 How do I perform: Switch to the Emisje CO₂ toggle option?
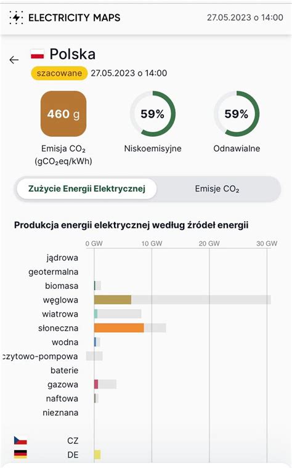pyautogui.click(x=217, y=188)
